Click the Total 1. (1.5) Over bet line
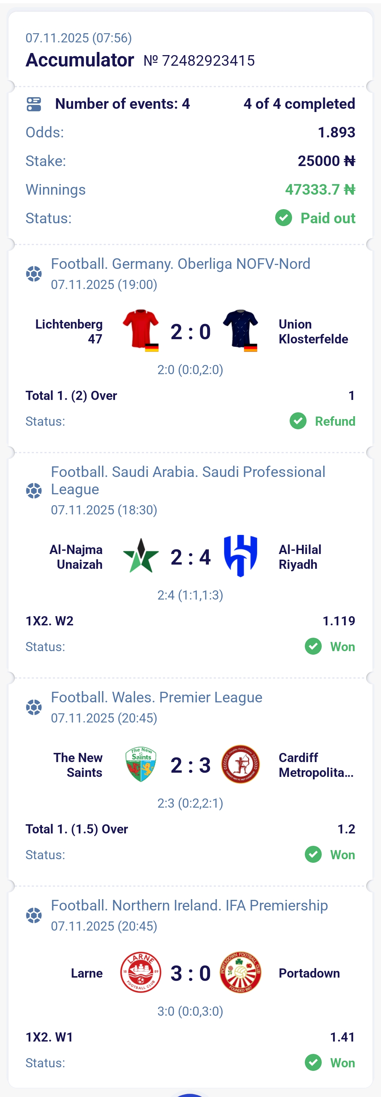Screen dimensions: 381x1097 click(77, 829)
